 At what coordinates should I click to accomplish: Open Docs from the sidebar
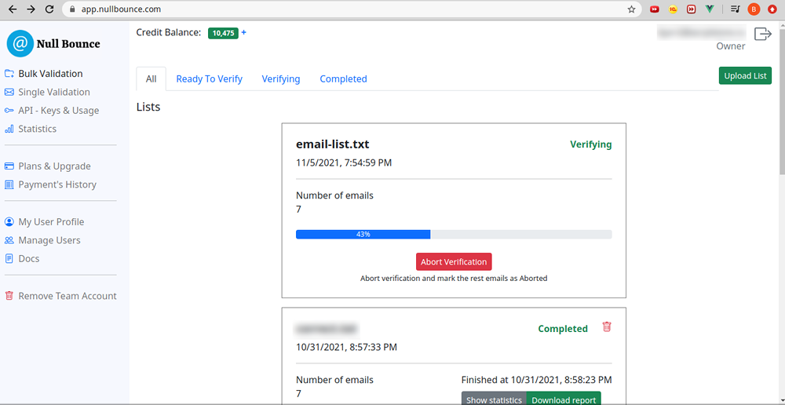tap(29, 259)
